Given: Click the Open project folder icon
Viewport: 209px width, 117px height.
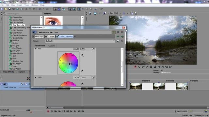Looking at the screenshot, I should point(6,9).
